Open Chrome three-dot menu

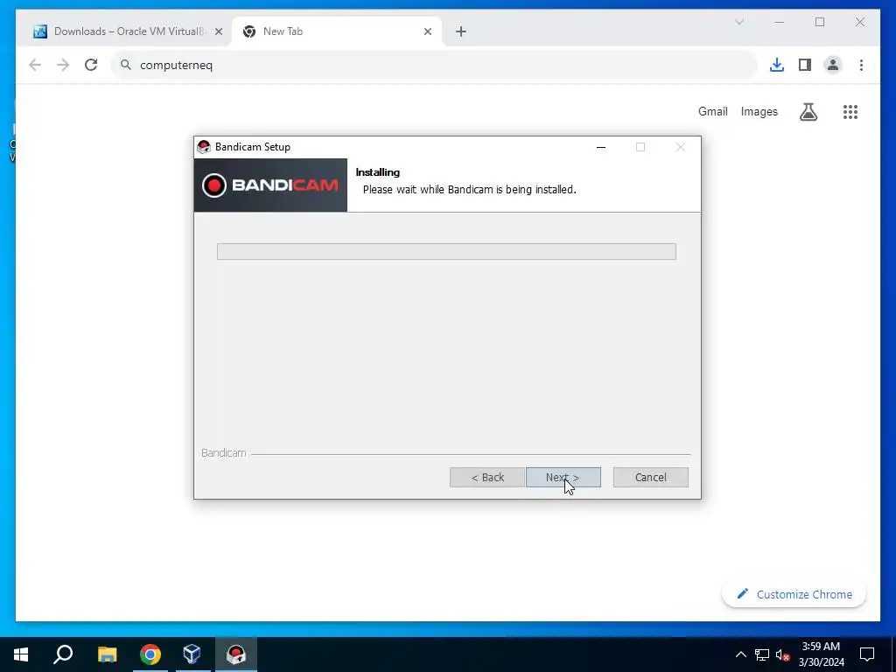861,65
